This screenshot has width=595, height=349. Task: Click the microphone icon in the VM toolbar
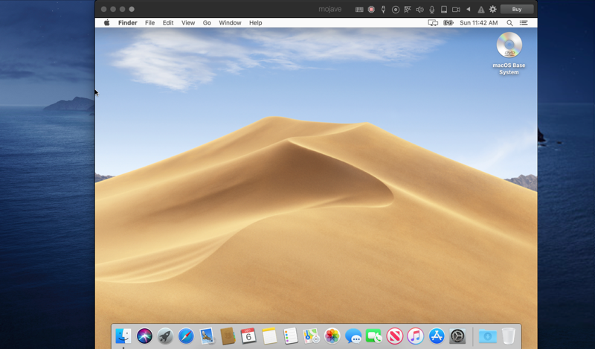pyautogui.click(x=432, y=10)
